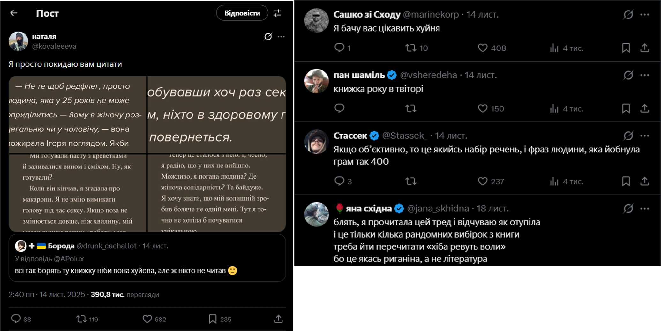Like the main post with 682 likes
This screenshot has width=661, height=331.
[x=147, y=319]
